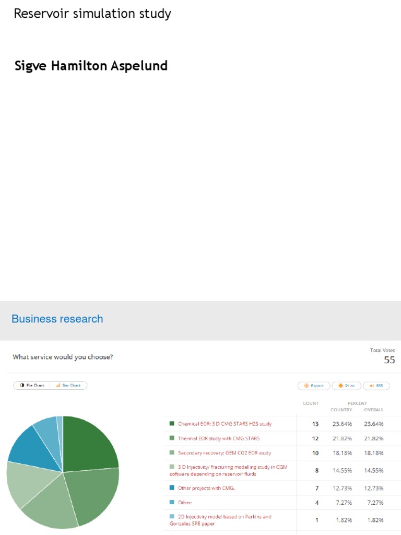Viewport: 401px width, 535px height.
Task: Click the Export button
Action: pos(313,386)
